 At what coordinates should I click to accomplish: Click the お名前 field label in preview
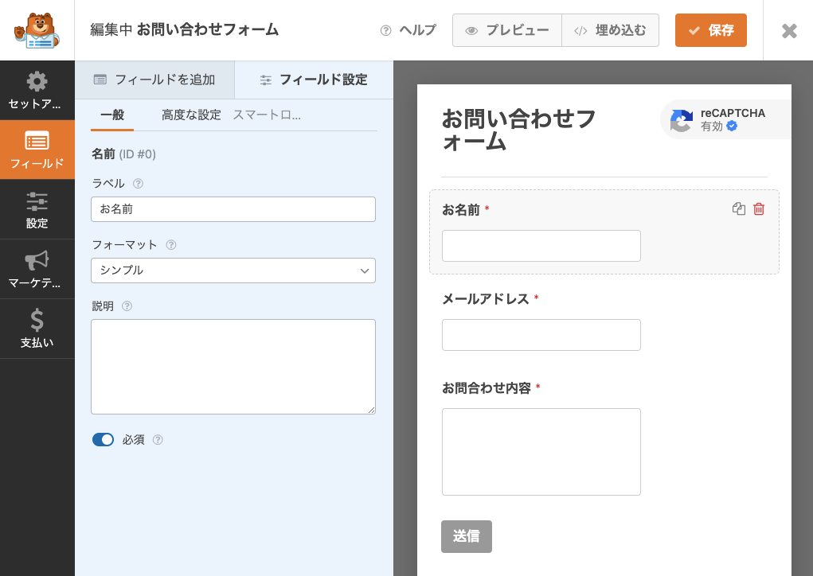point(461,210)
